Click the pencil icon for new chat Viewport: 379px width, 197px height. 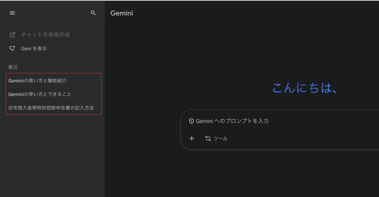tap(12, 35)
